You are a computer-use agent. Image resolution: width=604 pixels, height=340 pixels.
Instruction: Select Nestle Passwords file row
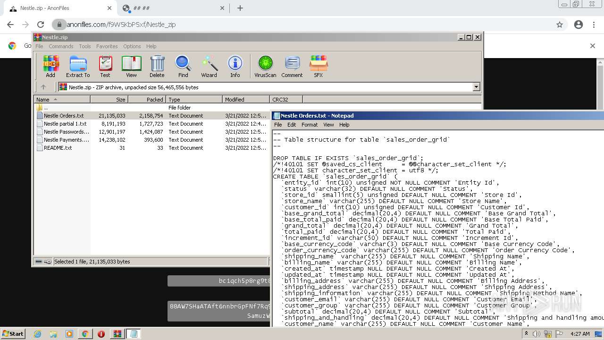point(152,132)
